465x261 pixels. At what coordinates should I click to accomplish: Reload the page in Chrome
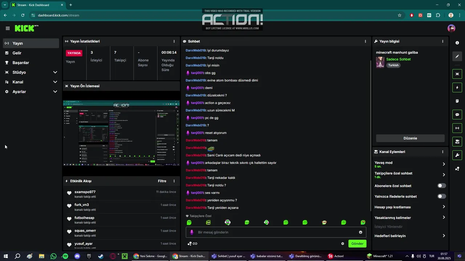(x=23, y=15)
